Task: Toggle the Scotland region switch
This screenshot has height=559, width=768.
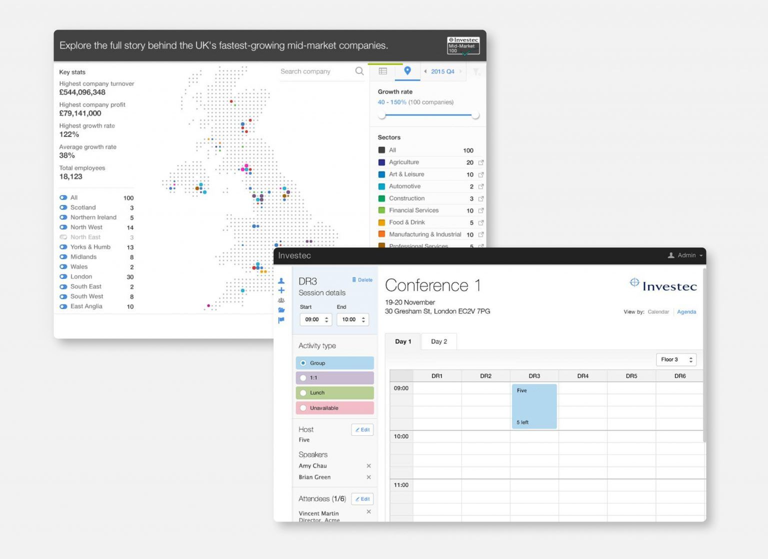Action: point(63,207)
